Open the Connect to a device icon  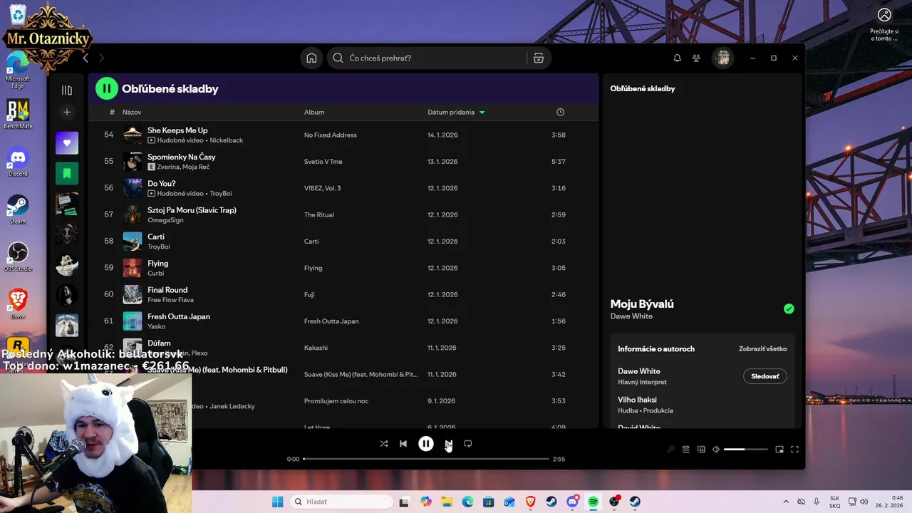click(x=701, y=450)
